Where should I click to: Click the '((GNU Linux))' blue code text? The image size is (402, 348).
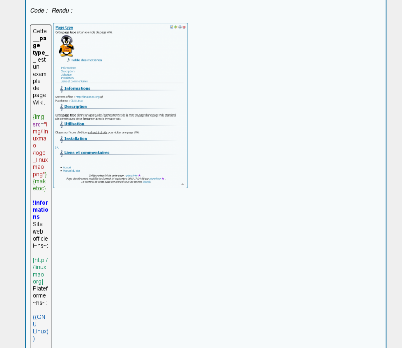[x=41, y=328]
